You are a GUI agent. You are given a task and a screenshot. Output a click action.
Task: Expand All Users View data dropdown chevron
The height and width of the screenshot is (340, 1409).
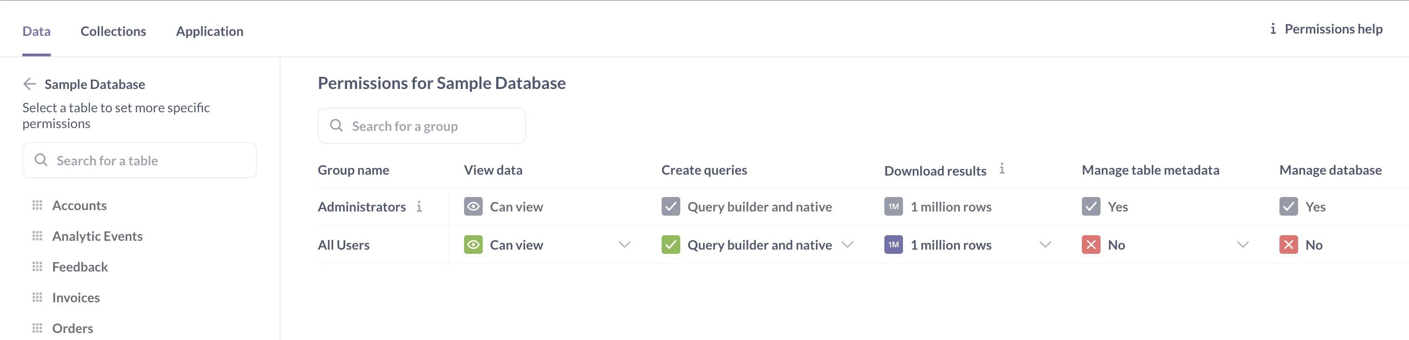tap(624, 245)
